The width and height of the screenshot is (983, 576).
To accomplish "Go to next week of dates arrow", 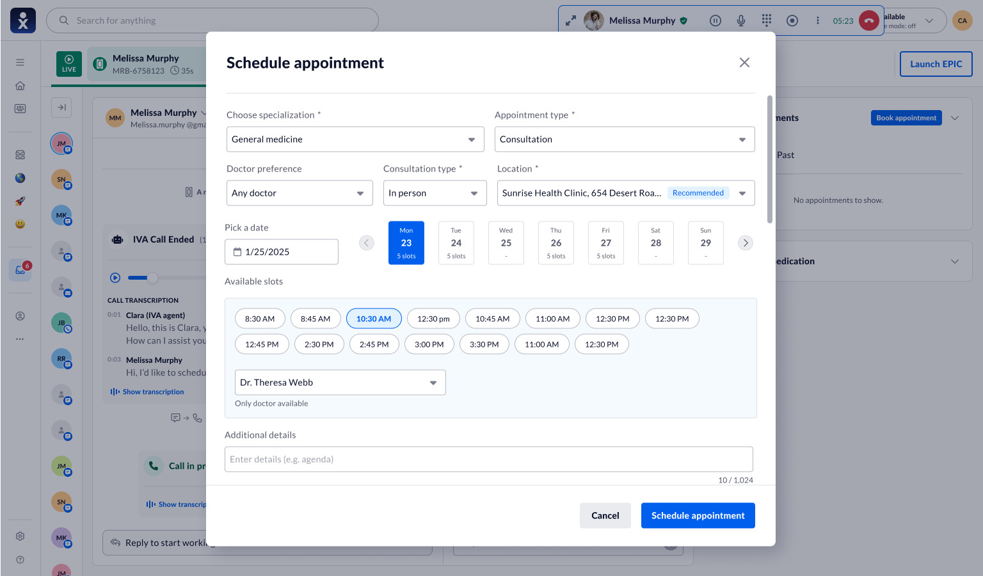I will 746,243.
